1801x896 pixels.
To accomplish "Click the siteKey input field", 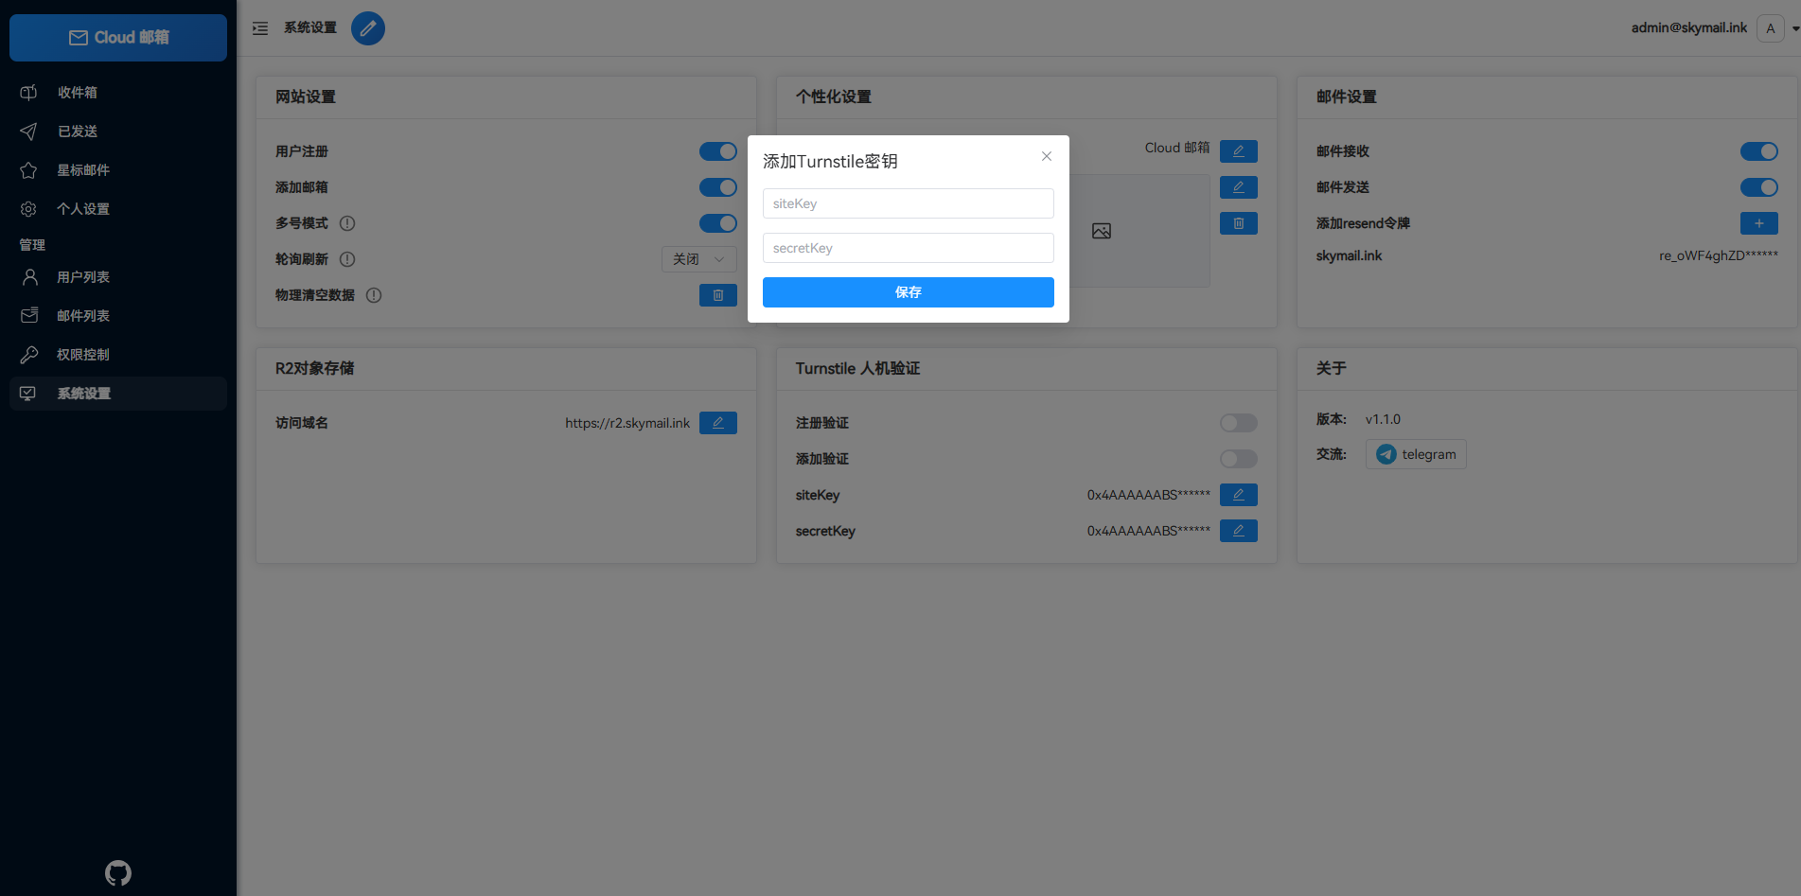I will click(908, 203).
